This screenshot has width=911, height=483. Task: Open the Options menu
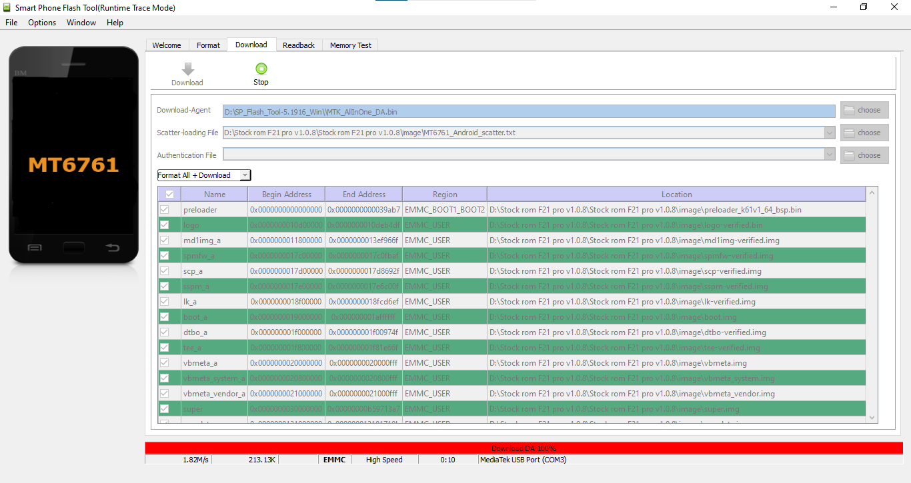[x=42, y=23]
